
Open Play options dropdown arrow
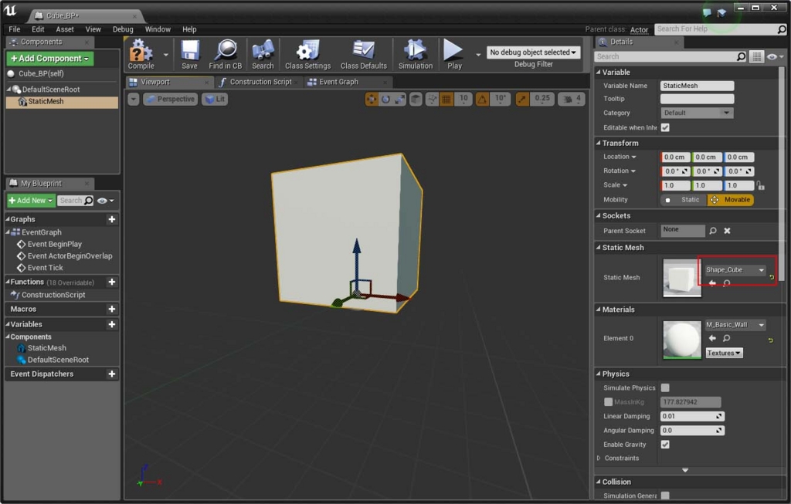point(478,54)
